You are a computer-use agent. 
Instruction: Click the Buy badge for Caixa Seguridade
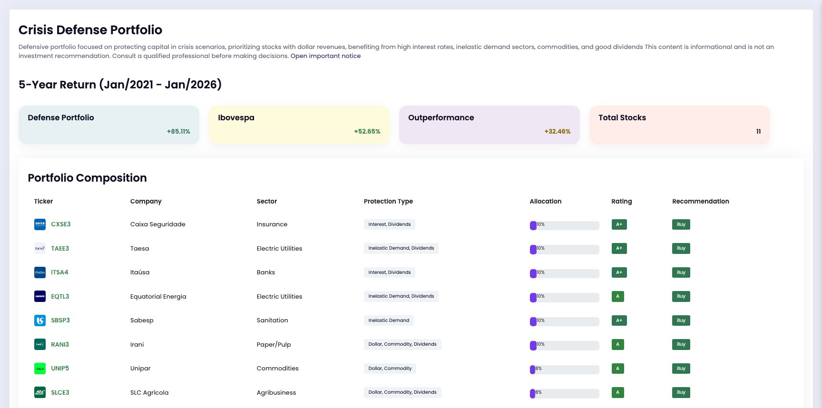(681, 224)
